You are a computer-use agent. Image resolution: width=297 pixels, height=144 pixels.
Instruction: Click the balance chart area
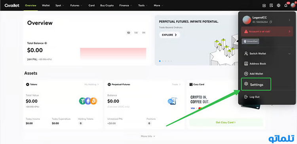(113, 54)
